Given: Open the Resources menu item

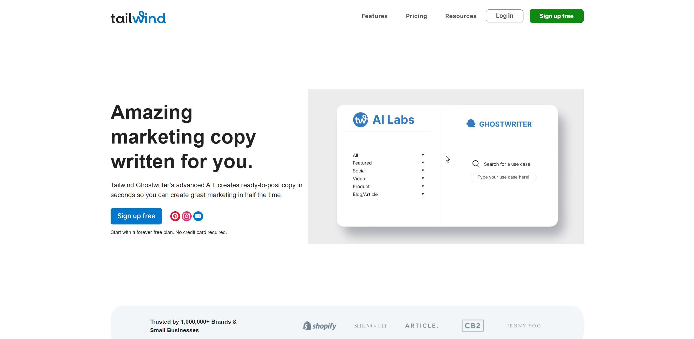Looking at the screenshot, I should [x=461, y=16].
